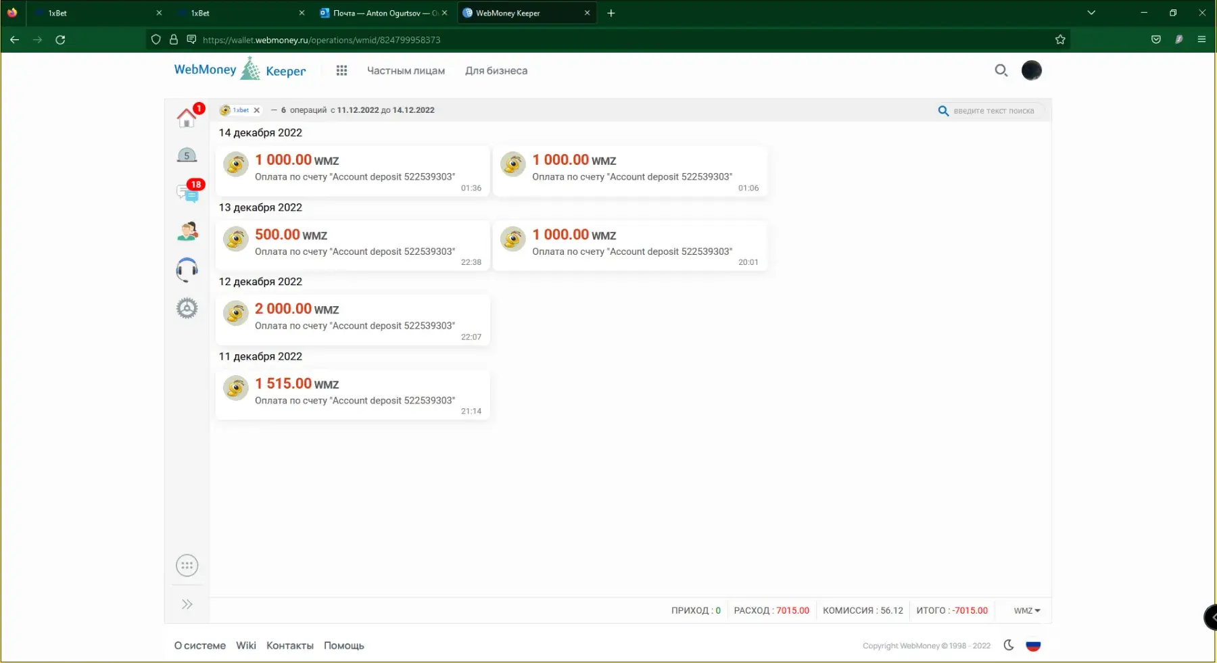The width and height of the screenshot is (1217, 663).
Task: Click the round more-apps dots icon
Action: pos(187,566)
